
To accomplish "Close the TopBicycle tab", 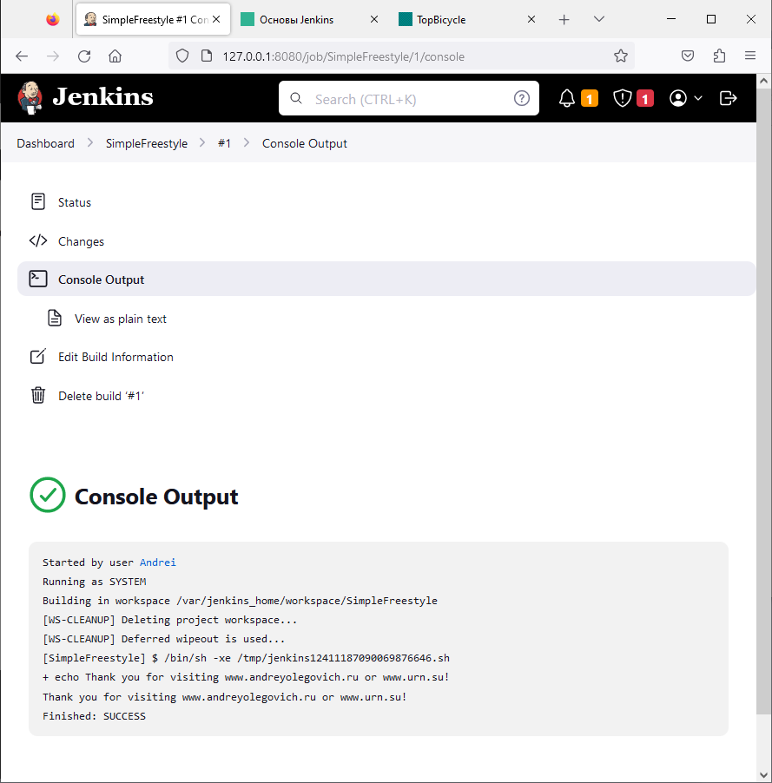I will tap(531, 19).
